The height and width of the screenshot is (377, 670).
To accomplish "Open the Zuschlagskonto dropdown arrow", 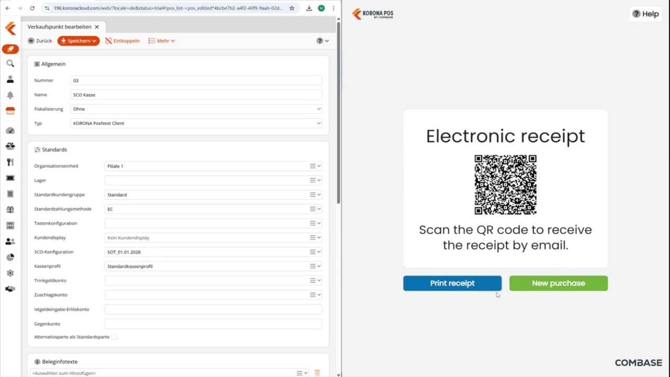I will 319,295.
